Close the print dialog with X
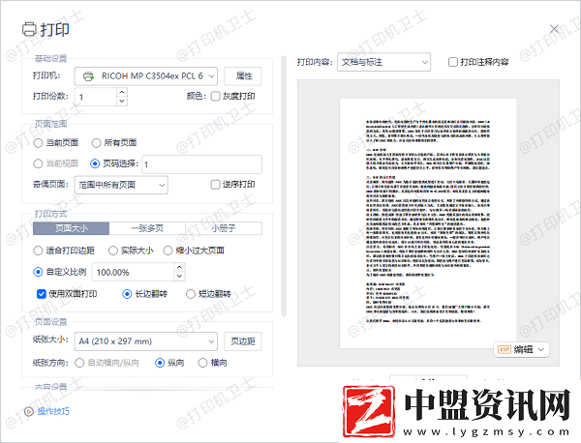Viewport: 581px width, 443px height. click(x=554, y=28)
